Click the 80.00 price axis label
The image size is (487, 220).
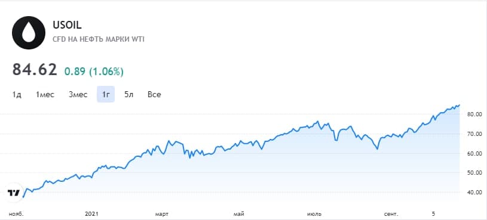pos(474,114)
